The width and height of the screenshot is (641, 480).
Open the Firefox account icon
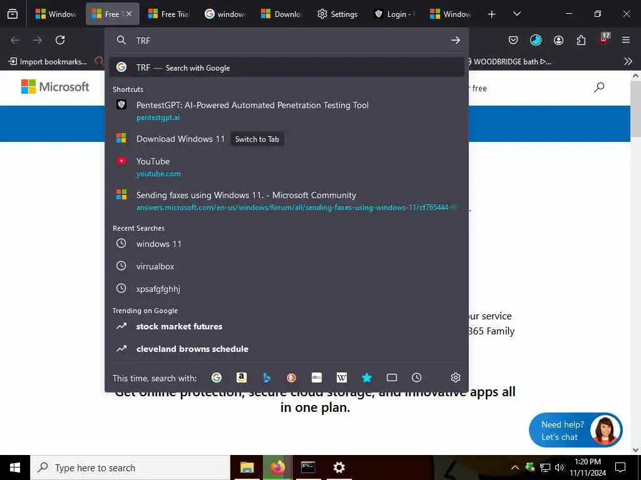(558, 40)
